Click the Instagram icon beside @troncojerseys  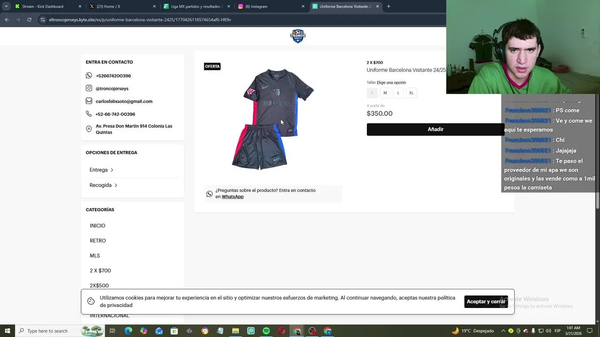point(89,88)
